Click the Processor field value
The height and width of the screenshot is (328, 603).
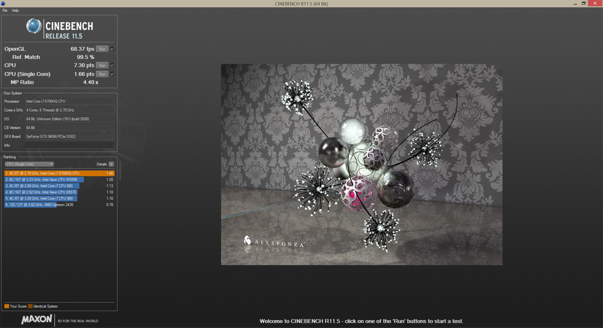[x=69, y=101]
